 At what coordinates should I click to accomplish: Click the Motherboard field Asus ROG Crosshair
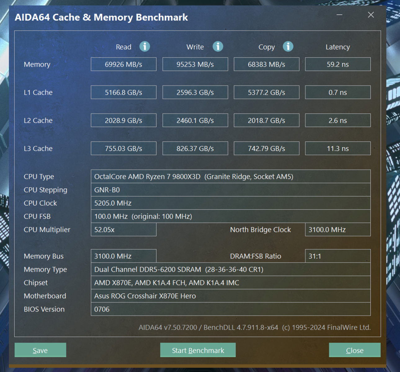pos(231,296)
